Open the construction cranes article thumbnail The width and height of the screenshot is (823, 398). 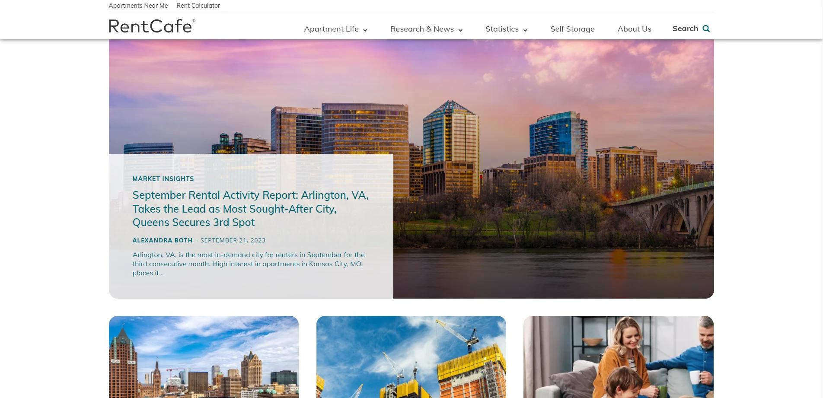point(411,357)
